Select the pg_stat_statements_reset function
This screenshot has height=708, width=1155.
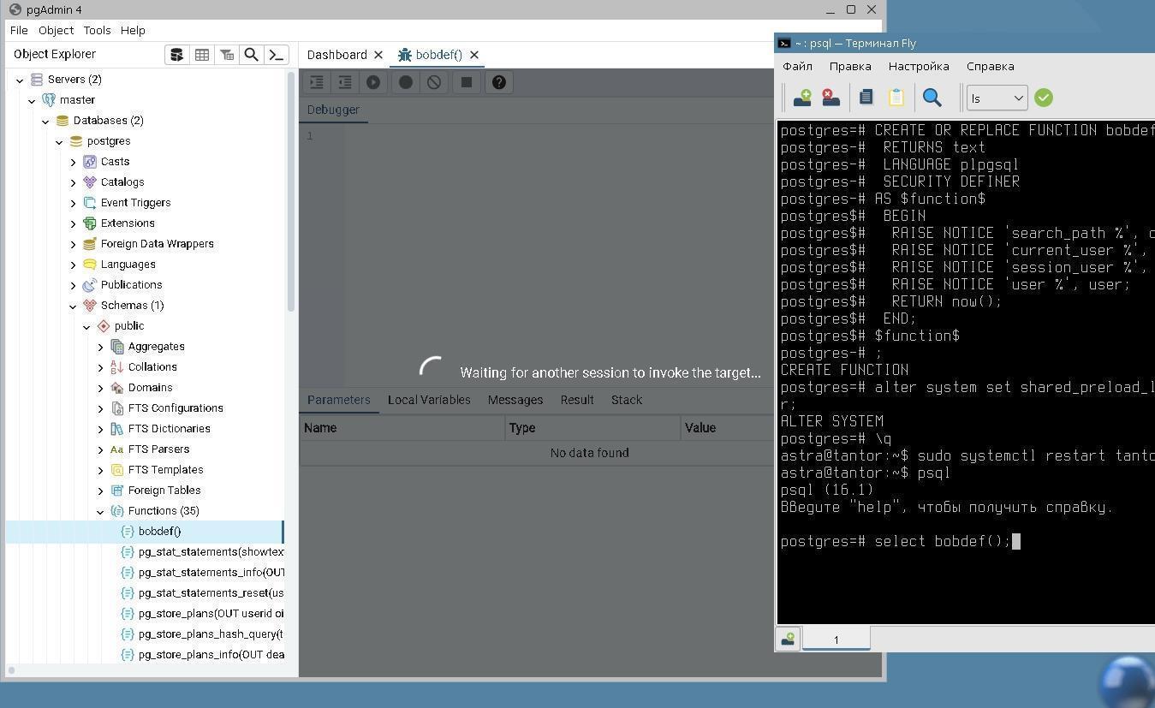click(x=210, y=592)
